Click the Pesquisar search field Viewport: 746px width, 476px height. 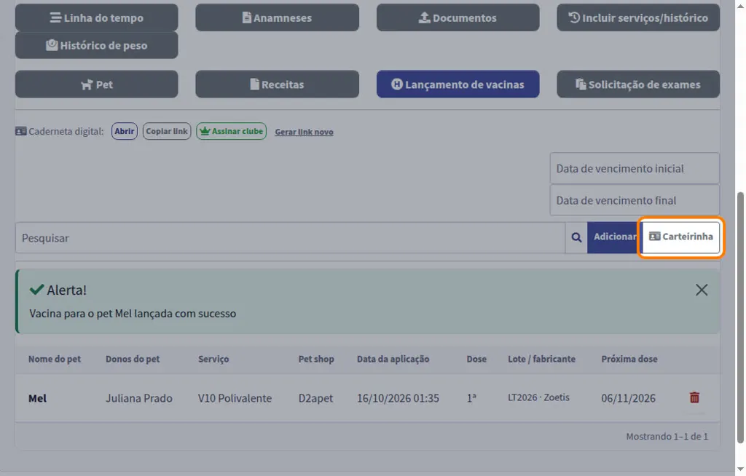click(x=290, y=238)
